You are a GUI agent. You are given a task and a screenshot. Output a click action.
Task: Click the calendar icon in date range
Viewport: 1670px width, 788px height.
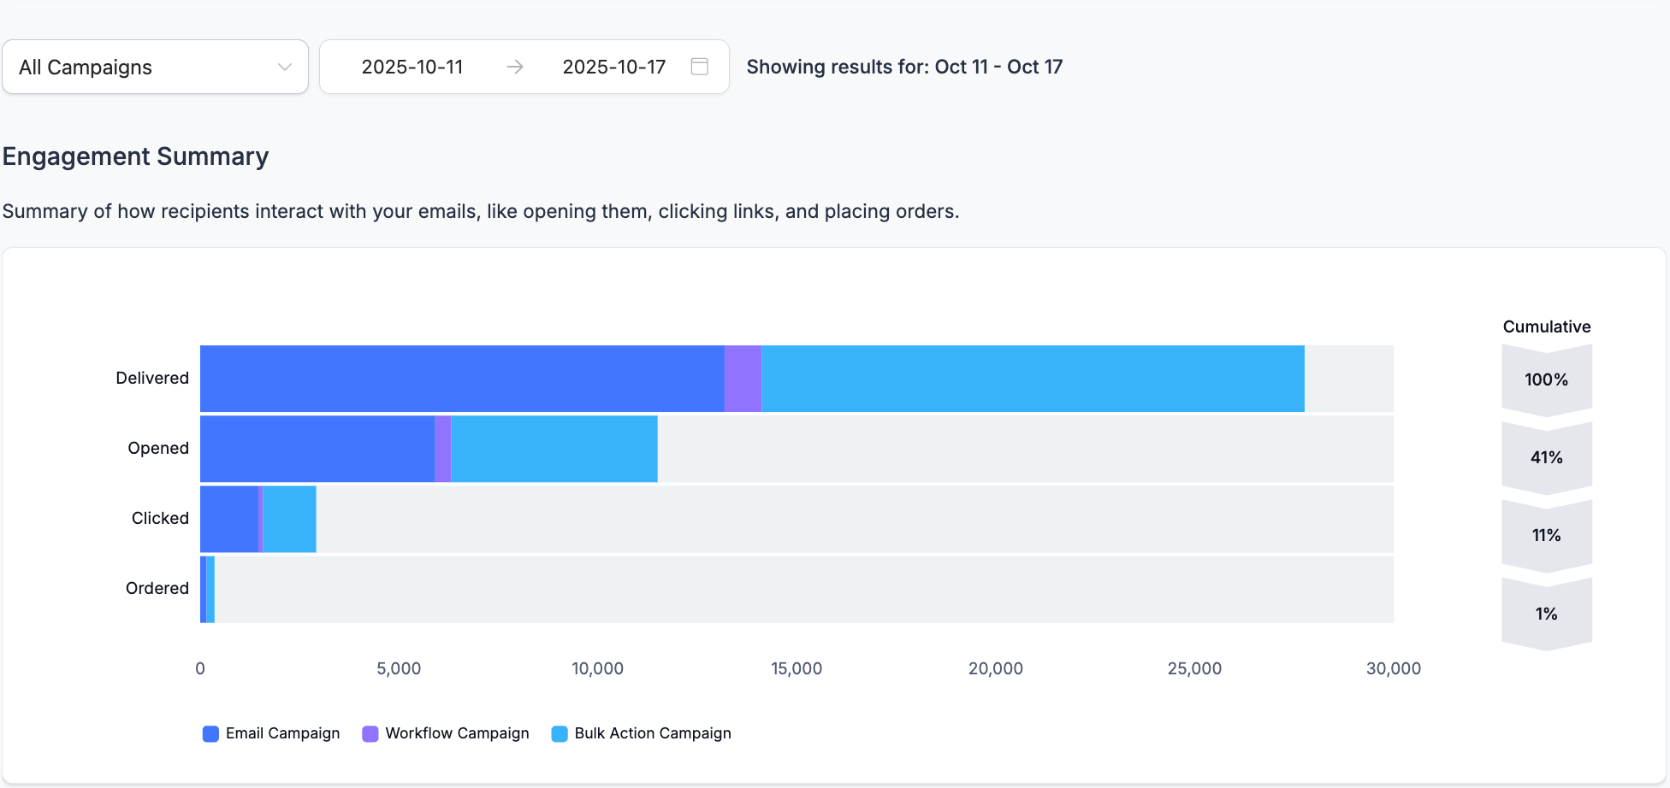[699, 67]
